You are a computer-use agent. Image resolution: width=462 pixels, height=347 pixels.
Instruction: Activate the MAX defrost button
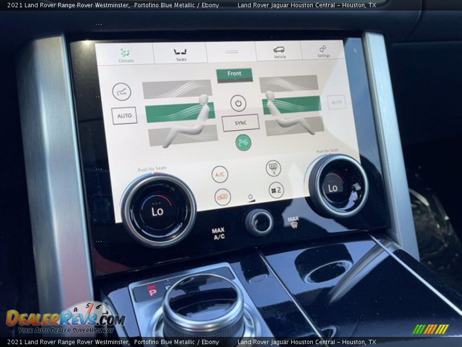(x=293, y=222)
